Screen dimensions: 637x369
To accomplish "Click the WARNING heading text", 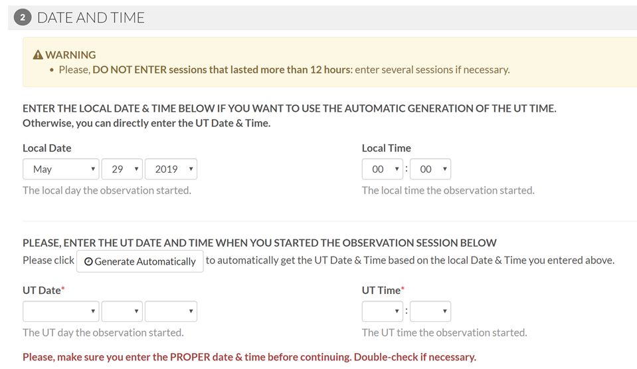I will (x=70, y=55).
